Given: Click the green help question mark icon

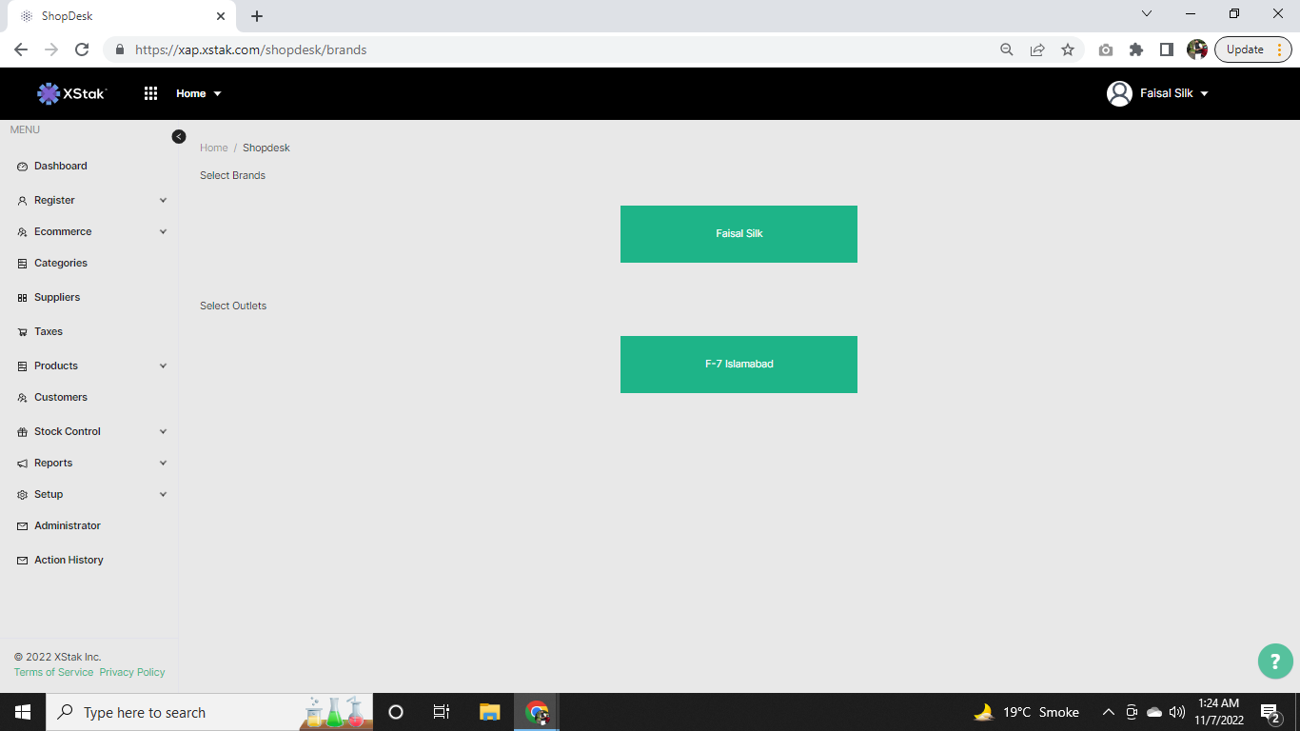Looking at the screenshot, I should [1275, 662].
